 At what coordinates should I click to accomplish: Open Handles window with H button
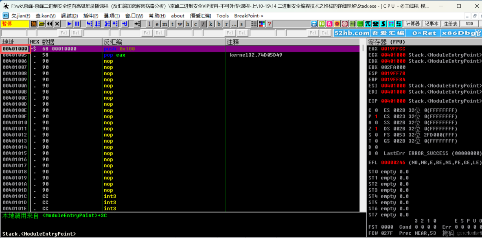[x=188, y=24]
